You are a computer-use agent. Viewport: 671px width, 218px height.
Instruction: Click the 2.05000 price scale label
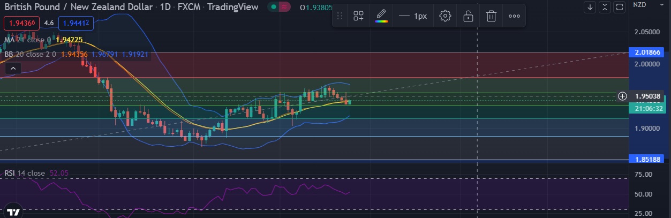[x=648, y=32]
